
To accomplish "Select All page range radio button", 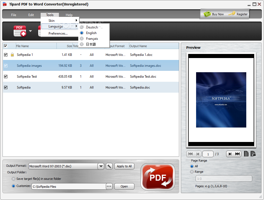I will [x=192, y=166].
